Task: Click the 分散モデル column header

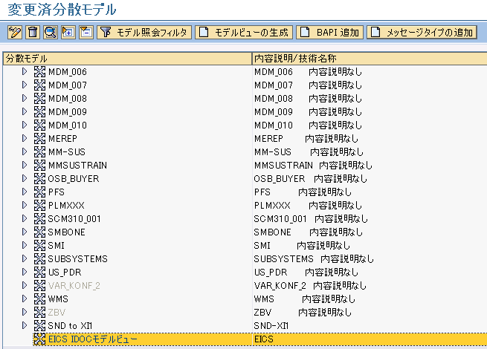Action: [126, 58]
